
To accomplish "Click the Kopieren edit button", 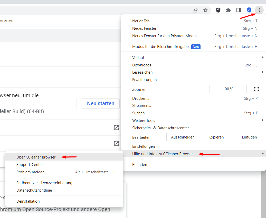I will point(216,137).
